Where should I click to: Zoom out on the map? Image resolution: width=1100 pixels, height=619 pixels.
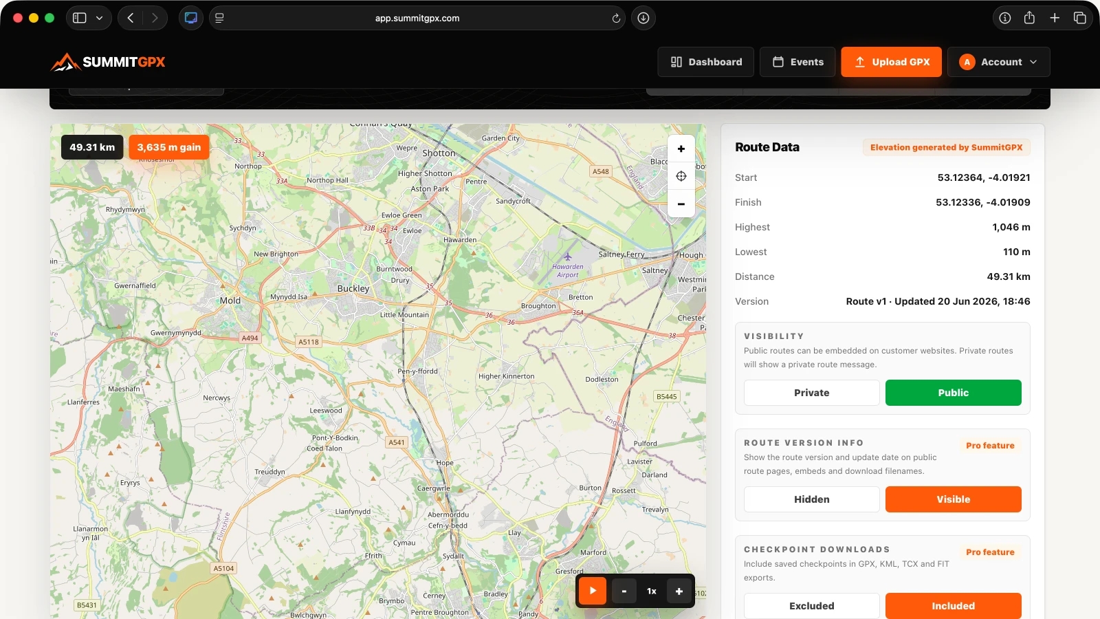click(681, 204)
